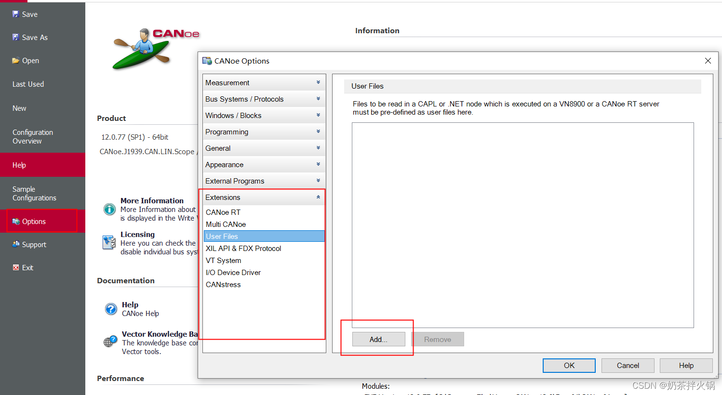
Task: Expand the External Programs chevron
Action: click(x=318, y=181)
